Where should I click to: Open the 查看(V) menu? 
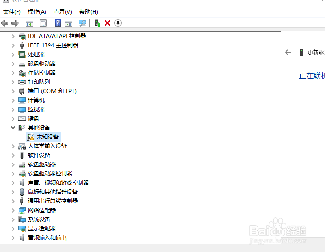[63, 12]
